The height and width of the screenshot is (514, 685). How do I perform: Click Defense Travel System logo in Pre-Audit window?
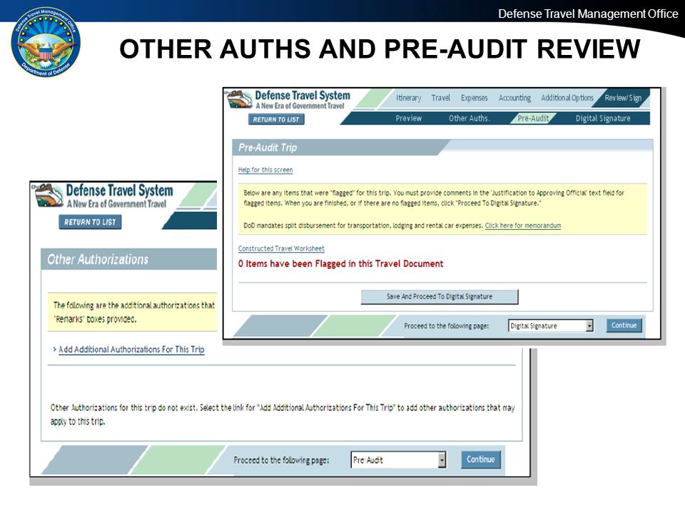(289, 100)
